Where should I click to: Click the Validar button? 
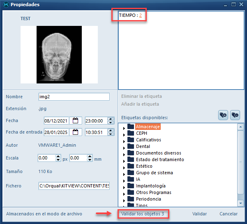pyautogui.click(x=199, y=214)
